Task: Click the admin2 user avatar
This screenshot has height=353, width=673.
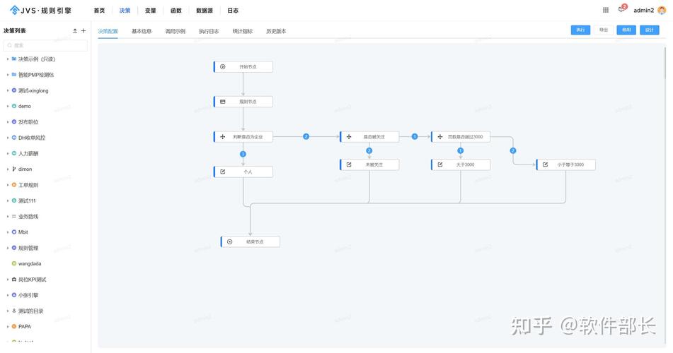Action: (662, 11)
